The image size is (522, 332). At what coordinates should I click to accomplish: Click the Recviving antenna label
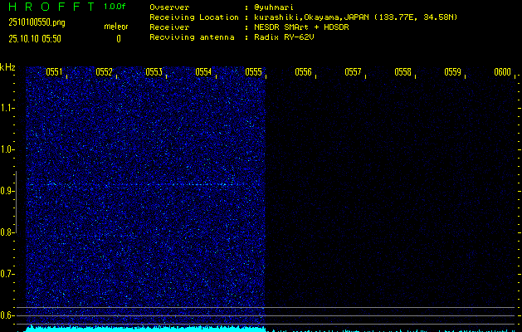[x=192, y=37]
